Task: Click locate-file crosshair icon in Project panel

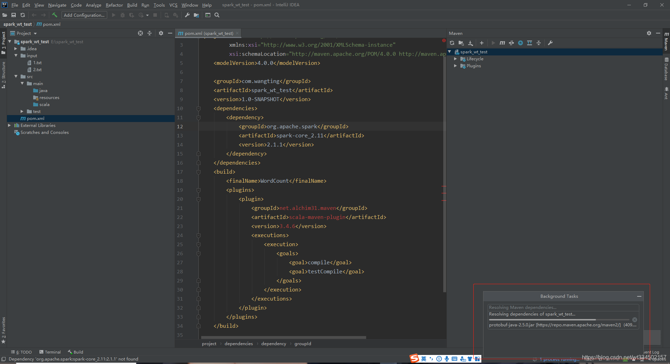Action: pos(140,33)
